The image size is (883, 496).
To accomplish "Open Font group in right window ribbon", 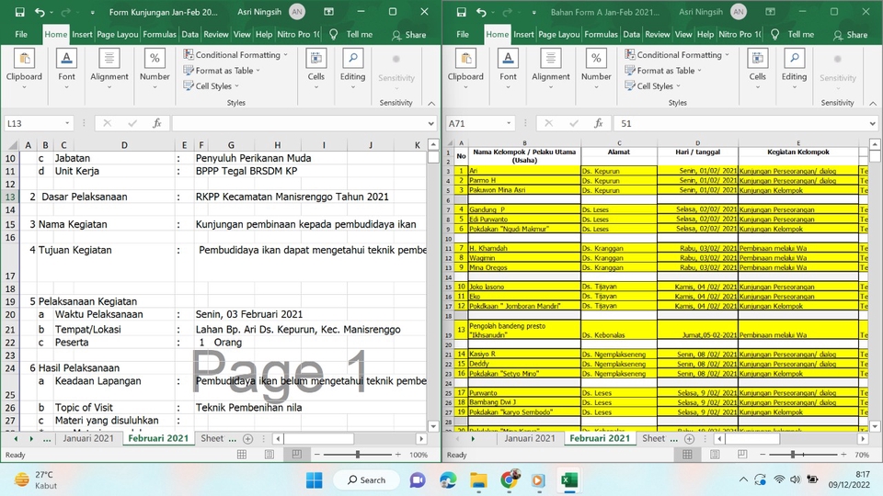I will pos(508,69).
